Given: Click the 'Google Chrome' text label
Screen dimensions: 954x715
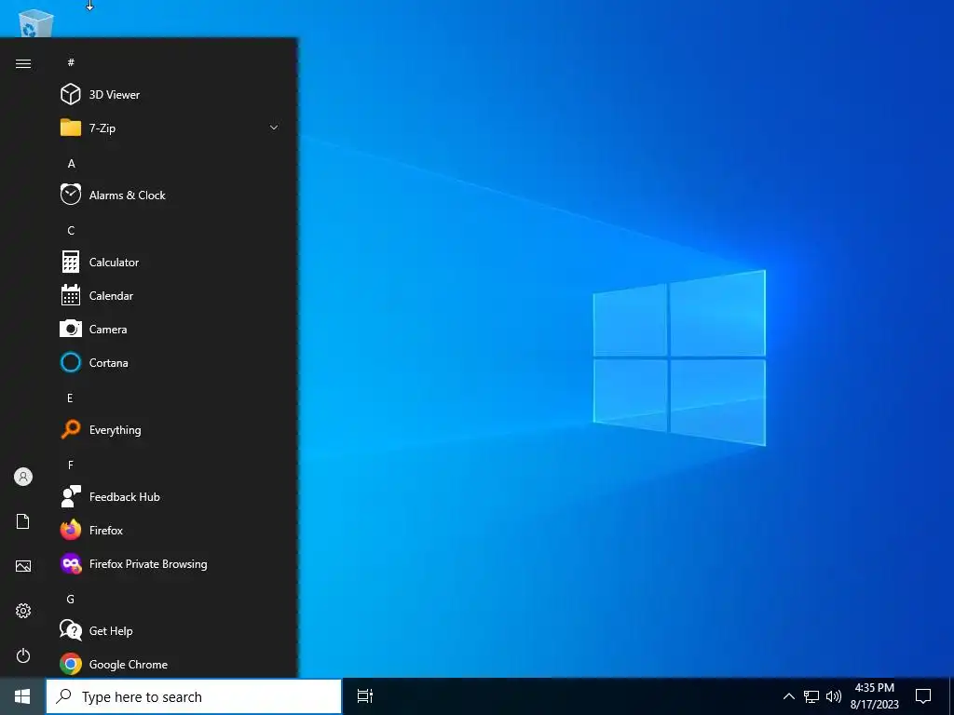Looking at the screenshot, I should [x=128, y=665].
